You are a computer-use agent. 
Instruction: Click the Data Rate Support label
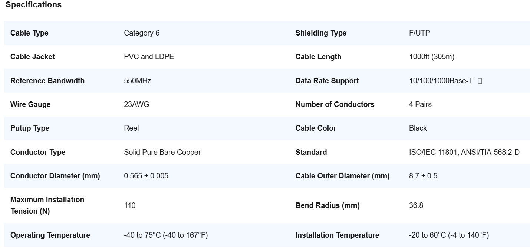(x=327, y=81)
